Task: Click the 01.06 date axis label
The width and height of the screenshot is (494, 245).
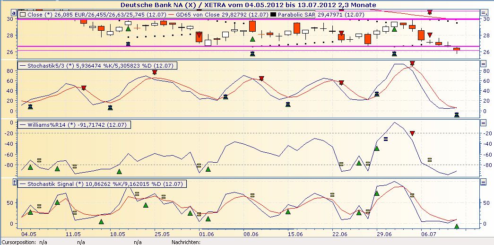Action: 206,234
